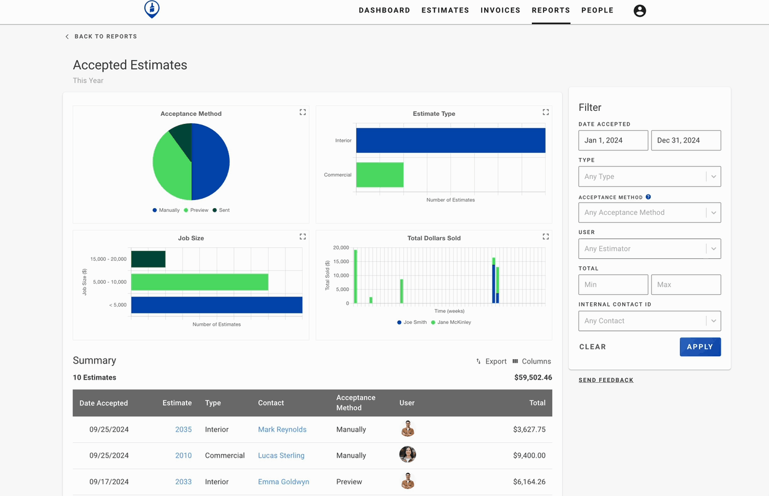Click the paintbrush logo icon
The width and height of the screenshot is (769, 496).
[x=152, y=9]
